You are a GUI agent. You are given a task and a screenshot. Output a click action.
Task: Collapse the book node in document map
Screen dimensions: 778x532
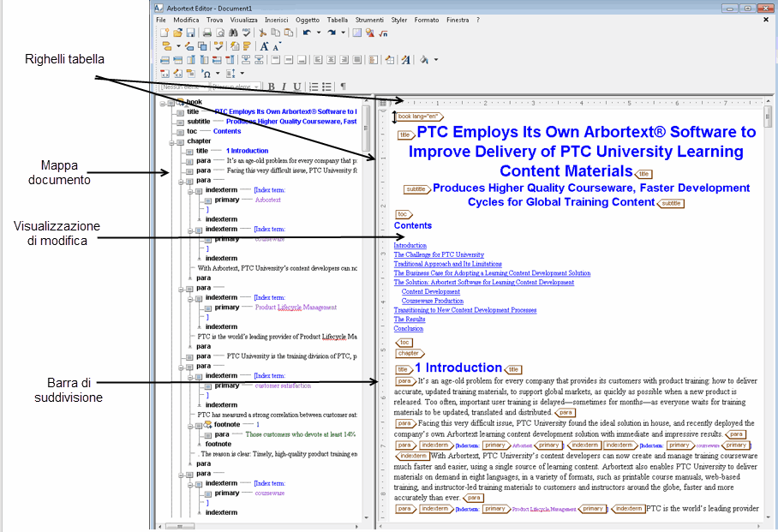(x=162, y=102)
